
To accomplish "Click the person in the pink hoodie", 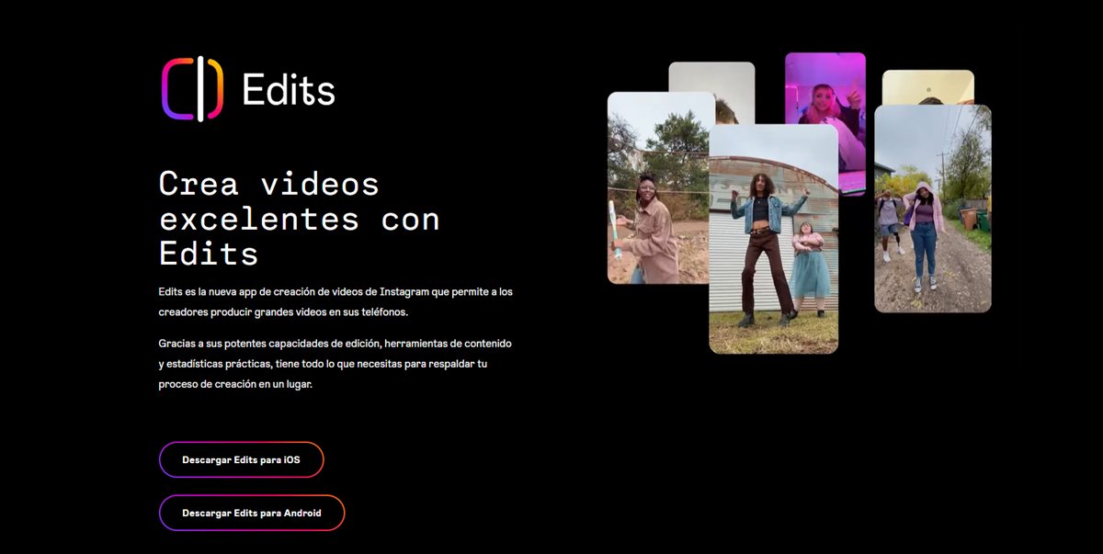I will [924, 234].
